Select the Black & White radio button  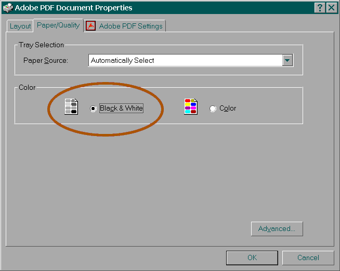[x=93, y=109]
